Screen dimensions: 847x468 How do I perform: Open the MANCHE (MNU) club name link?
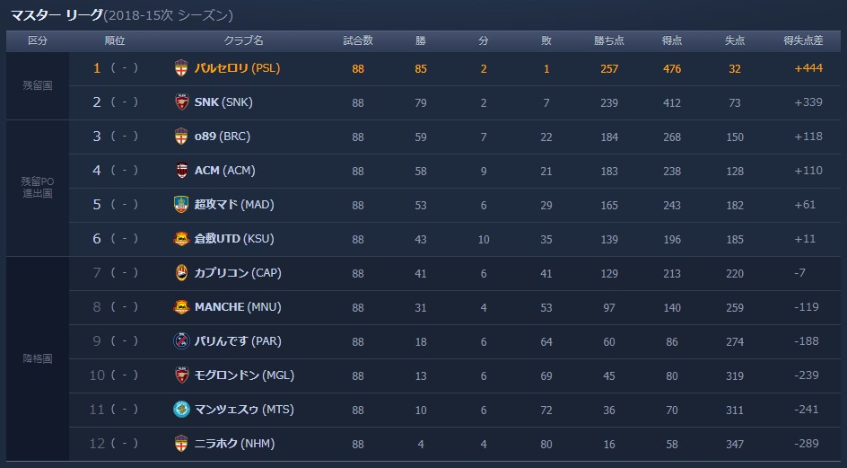pyautogui.click(x=238, y=307)
